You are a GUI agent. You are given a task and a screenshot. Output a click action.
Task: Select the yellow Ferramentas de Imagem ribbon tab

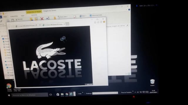34,12
